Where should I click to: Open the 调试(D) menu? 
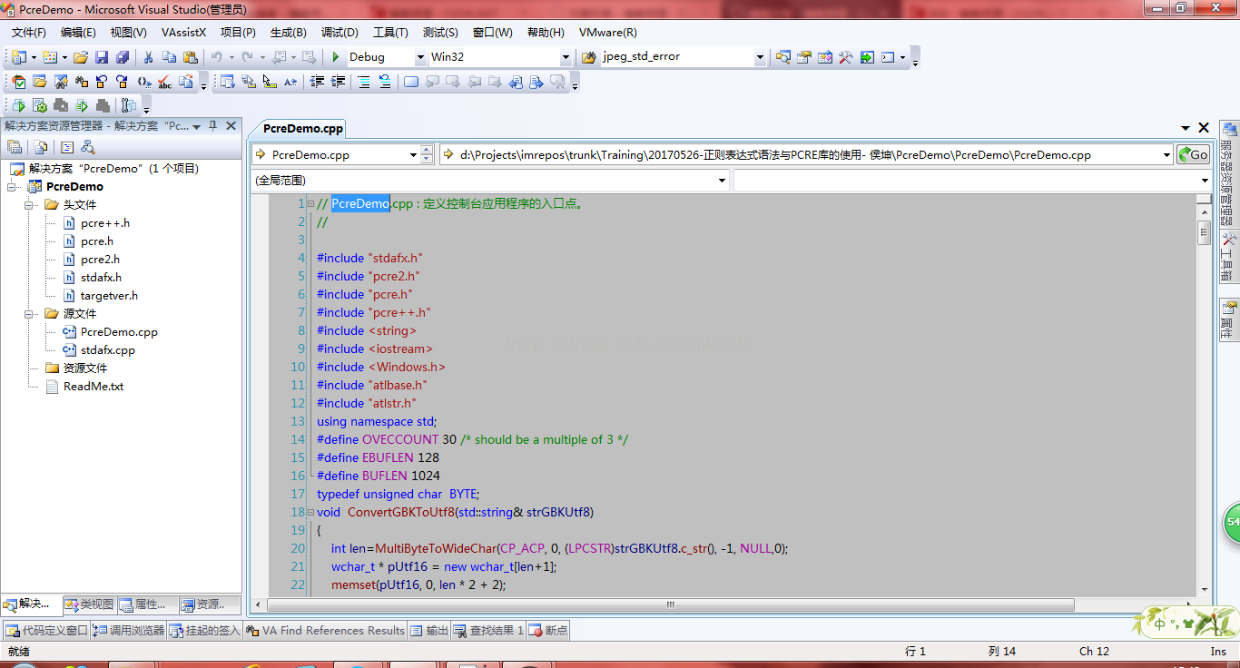click(340, 32)
